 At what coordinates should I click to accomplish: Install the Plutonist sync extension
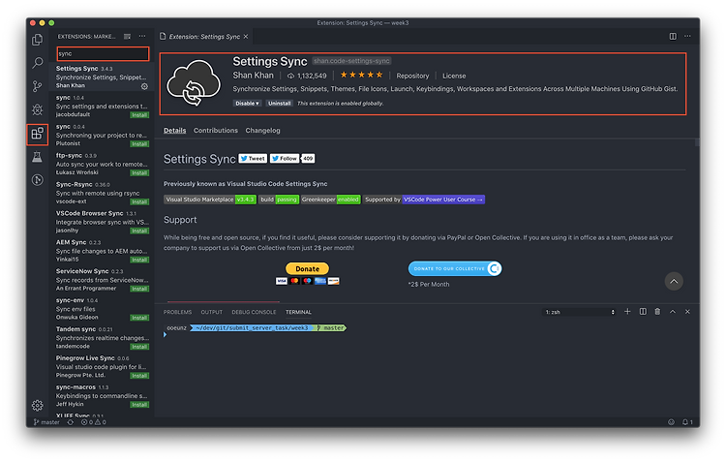point(138,144)
